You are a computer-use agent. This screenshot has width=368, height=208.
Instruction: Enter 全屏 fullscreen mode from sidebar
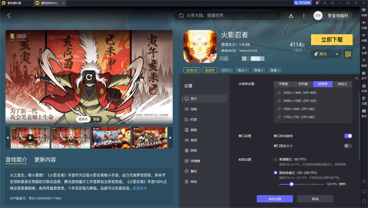[x=364, y=49]
